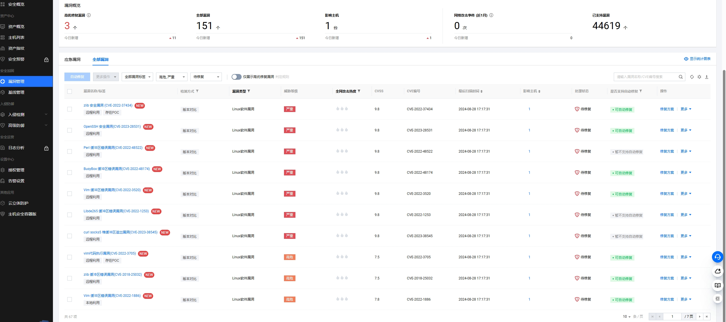Image resolution: width=726 pixels, height=322 pixels.
Task: Click filter icon on 是否支持自动修复 column
Action: point(641,91)
